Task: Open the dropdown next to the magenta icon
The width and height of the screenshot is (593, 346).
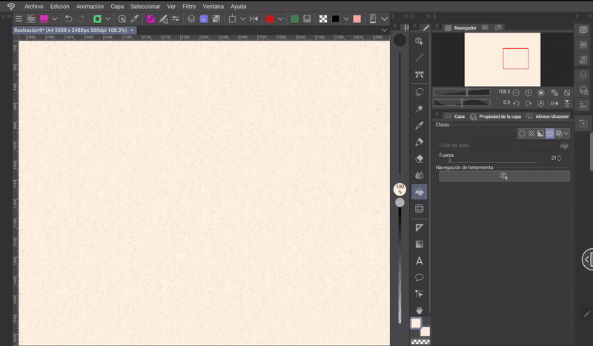Action: pyautogui.click(x=56, y=19)
